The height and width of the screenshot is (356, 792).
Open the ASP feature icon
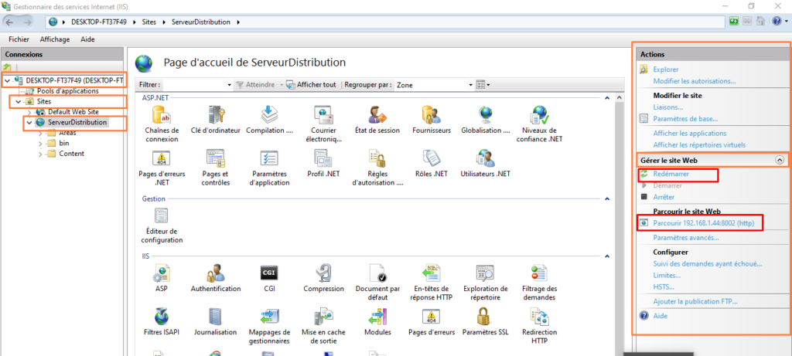162,274
